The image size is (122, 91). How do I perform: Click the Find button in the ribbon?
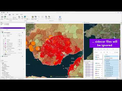click(28, 19)
